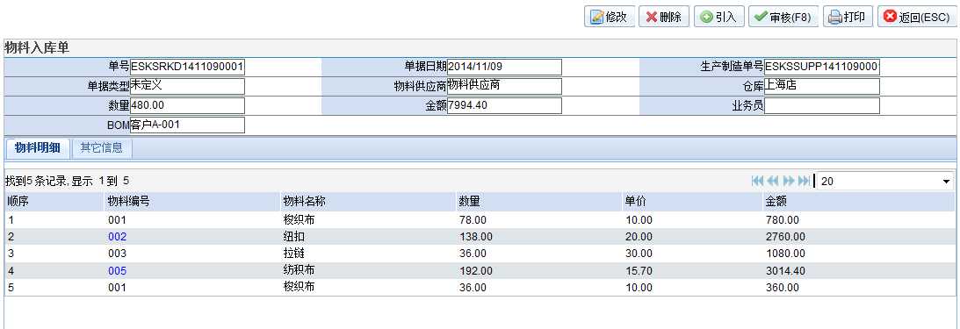
Task: Switch to the 其它信息 tab
Action: [102, 148]
